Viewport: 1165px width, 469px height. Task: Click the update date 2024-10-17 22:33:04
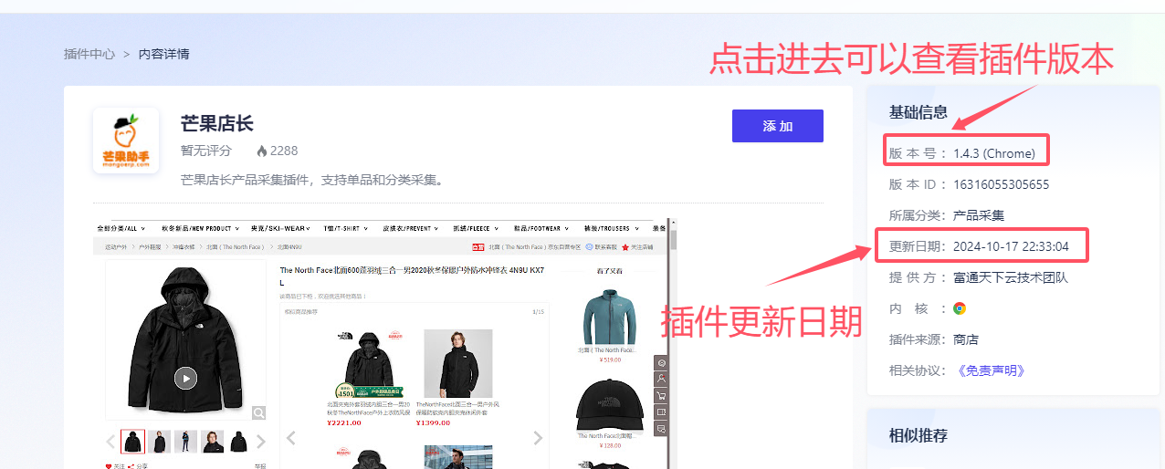(x=1011, y=246)
